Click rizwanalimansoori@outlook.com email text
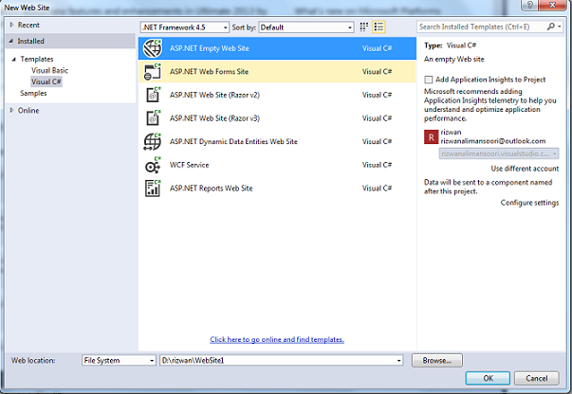This screenshot has width=572, height=394. click(x=493, y=141)
